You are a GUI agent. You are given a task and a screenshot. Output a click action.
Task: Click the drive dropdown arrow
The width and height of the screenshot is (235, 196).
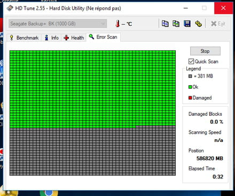pos(103,24)
